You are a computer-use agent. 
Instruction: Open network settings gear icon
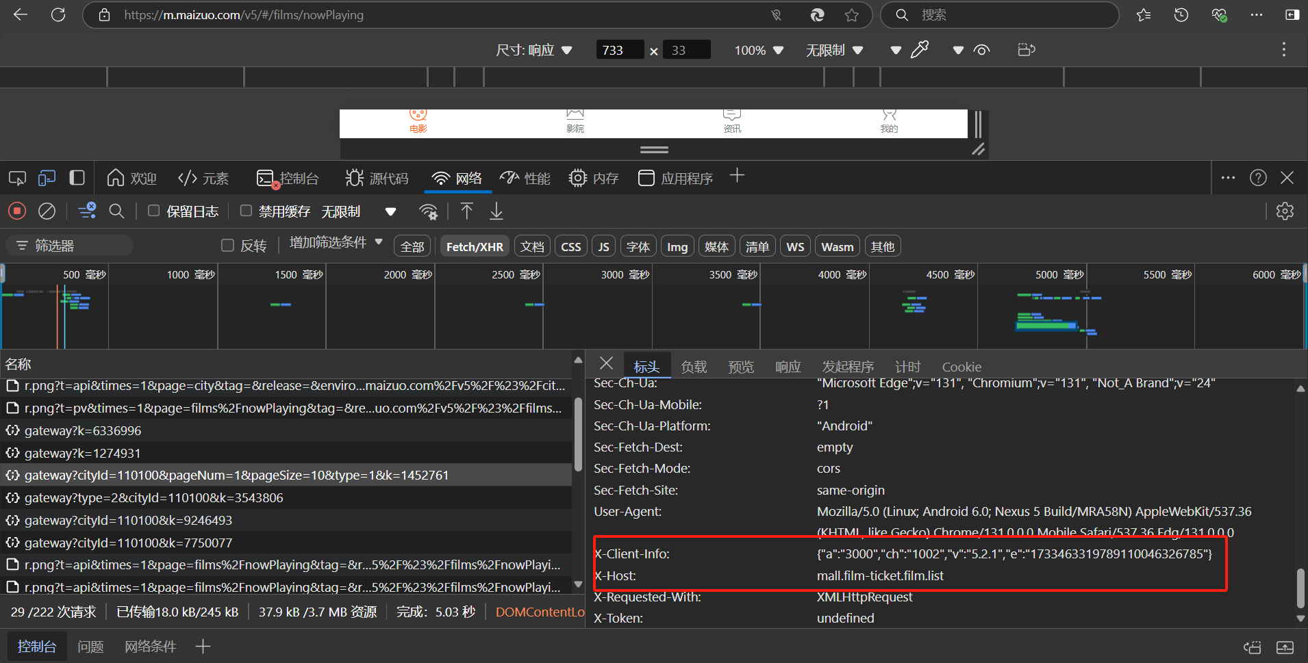(x=1285, y=211)
